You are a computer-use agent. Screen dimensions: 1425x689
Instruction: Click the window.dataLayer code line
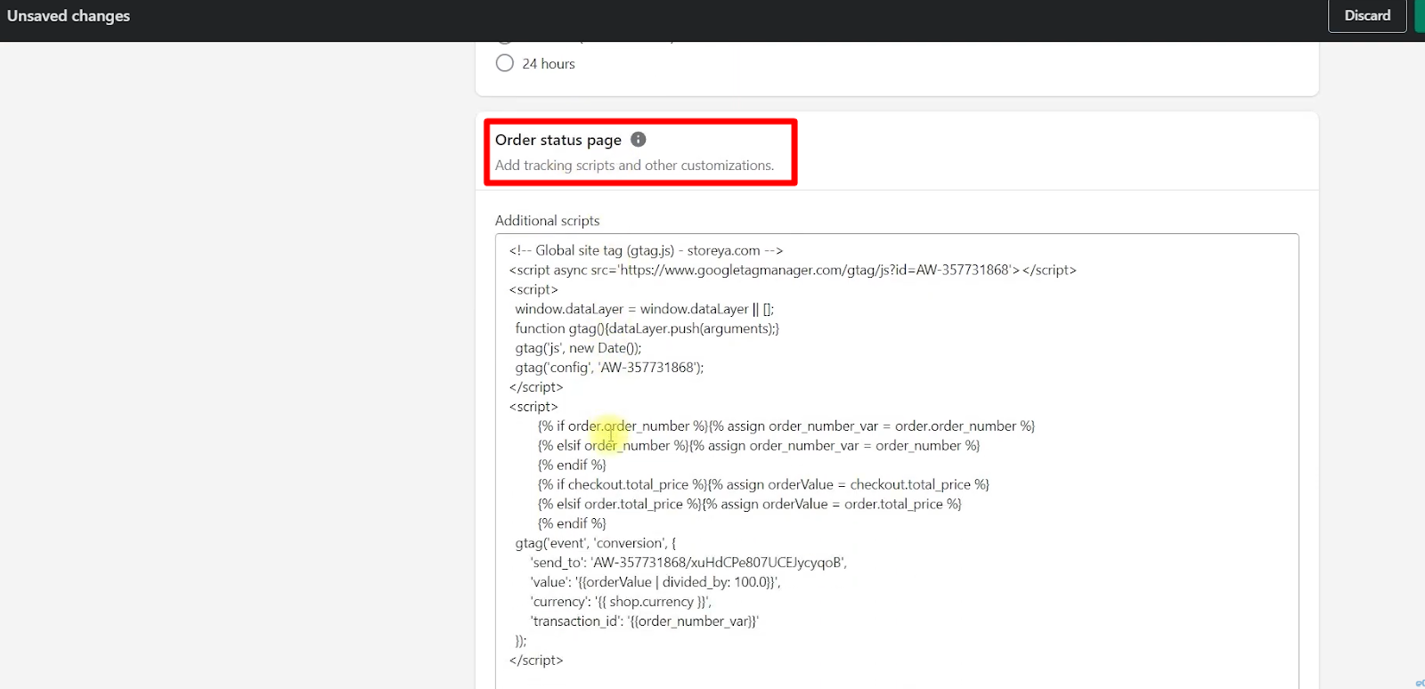click(x=645, y=309)
